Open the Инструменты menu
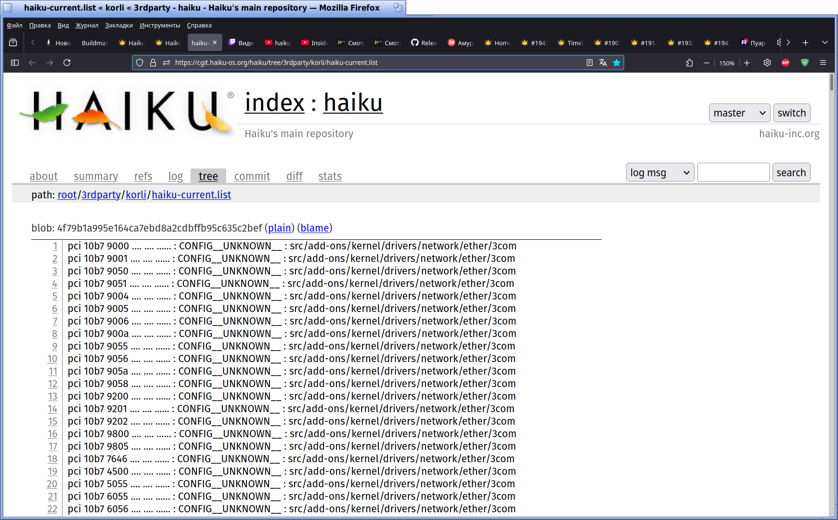The height and width of the screenshot is (520, 838). tap(160, 26)
